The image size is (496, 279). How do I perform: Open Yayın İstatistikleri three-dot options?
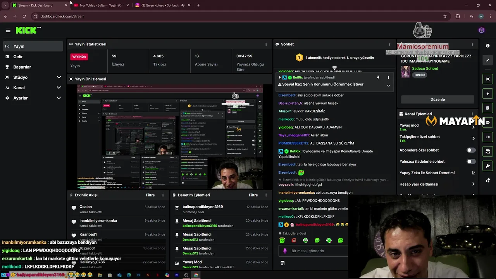(x=266, y=44)
